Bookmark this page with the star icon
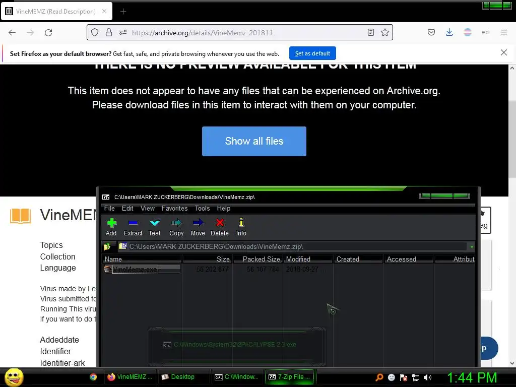Viewport: 516px width, 387px height. click(385, 32)
